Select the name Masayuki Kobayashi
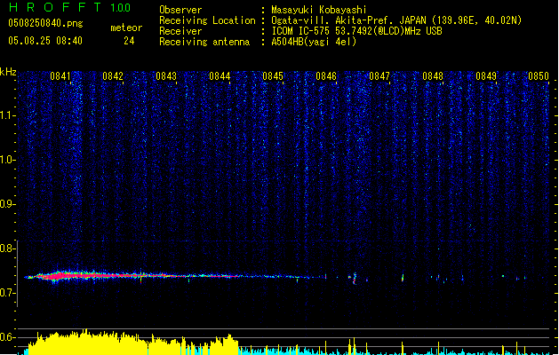This screenshot has height=355, width=559. [x=319, y=10]
